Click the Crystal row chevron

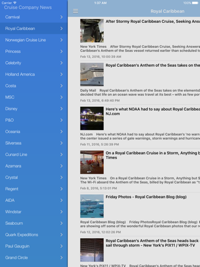pyautogui.click(x=62, y=177)
